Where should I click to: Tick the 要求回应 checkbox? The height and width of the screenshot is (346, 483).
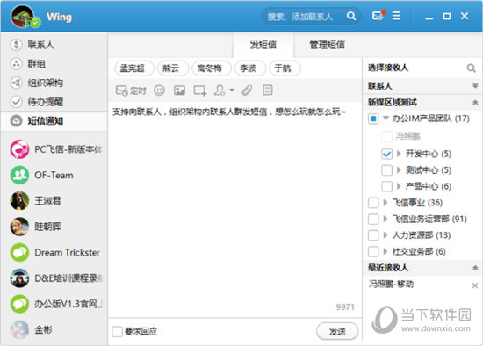click(117, 332)
